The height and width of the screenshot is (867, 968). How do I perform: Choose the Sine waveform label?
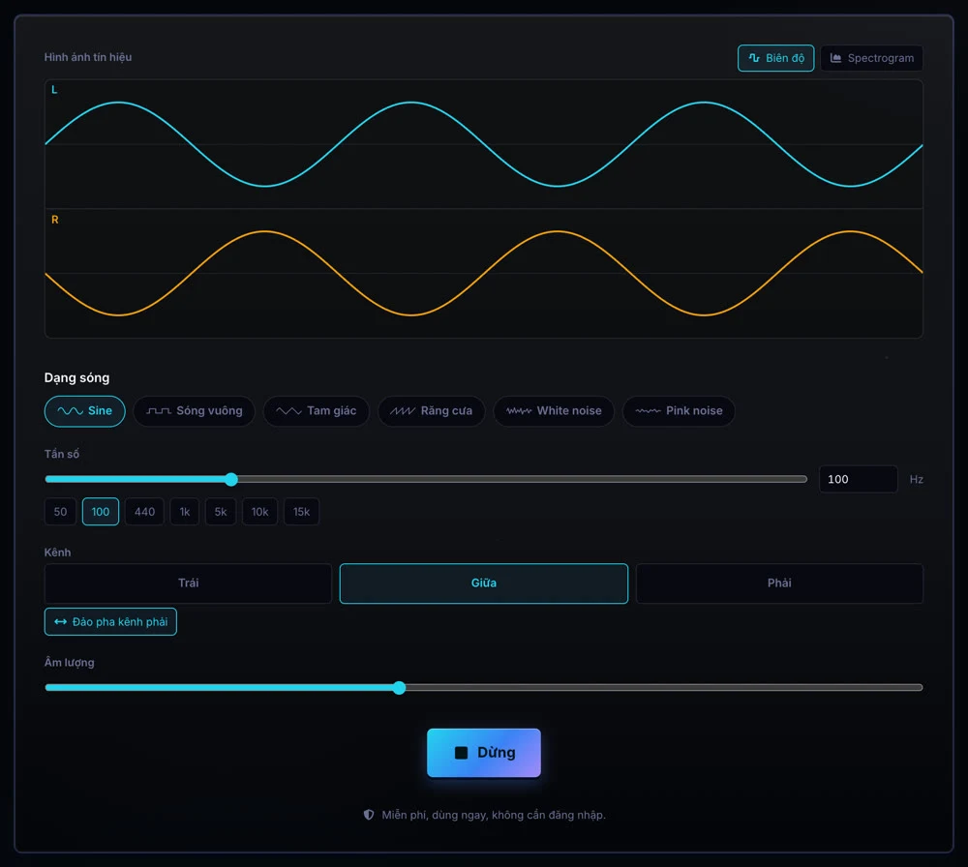100,411
